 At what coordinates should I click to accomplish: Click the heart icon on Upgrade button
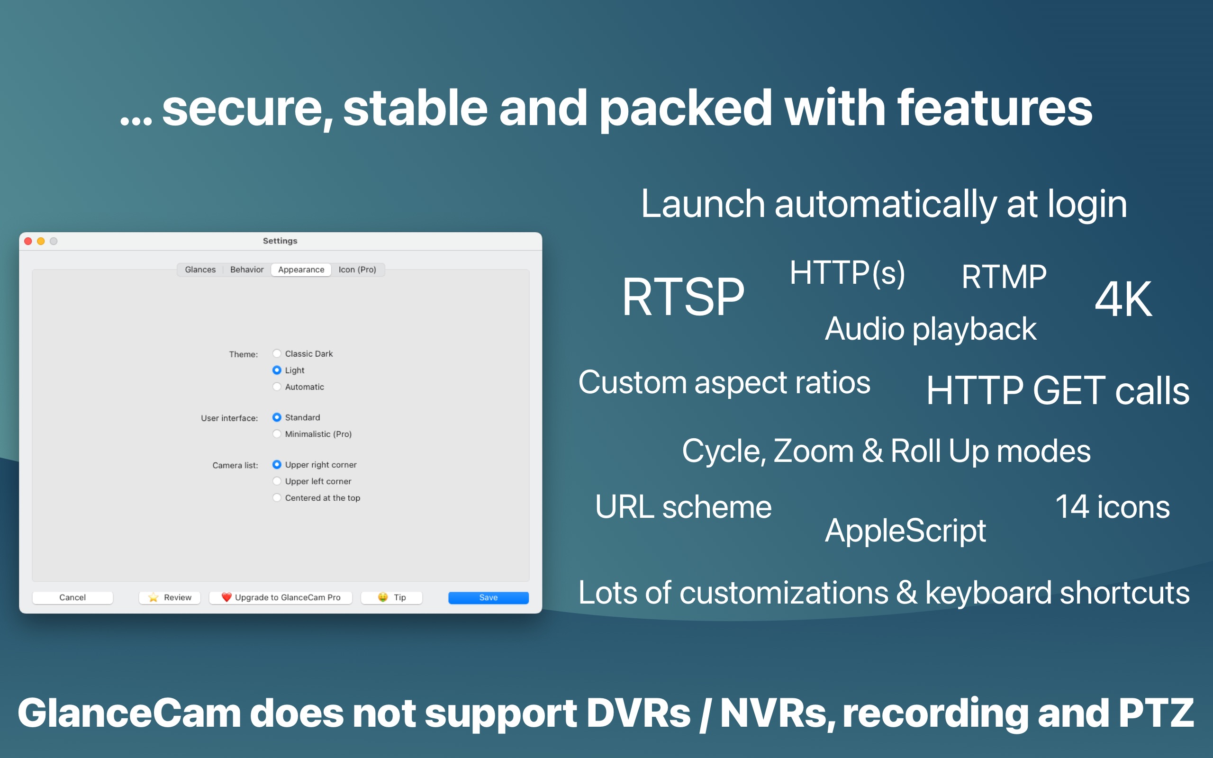click(226, 597)
